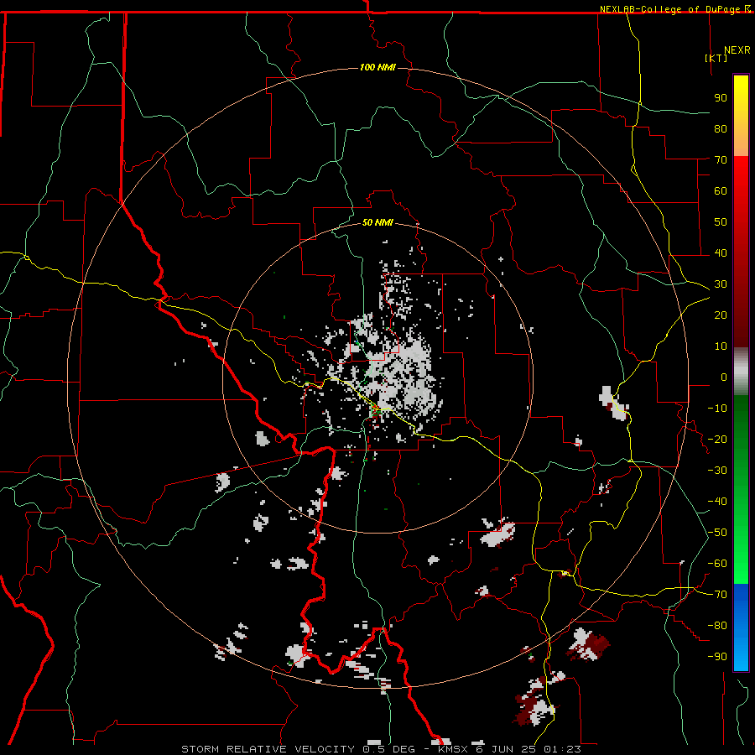Image resolution: width=755 pixels, height=755 pixels.
Task: Click the 60 value on velocity scale
Action: (x=721, y=191)
